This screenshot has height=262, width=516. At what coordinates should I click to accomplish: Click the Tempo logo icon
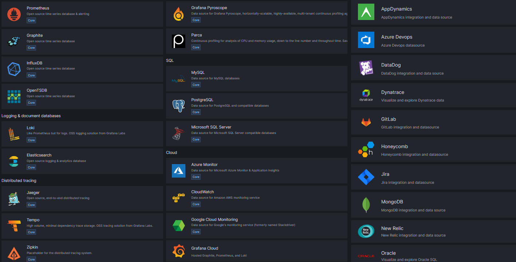point(14,226)
